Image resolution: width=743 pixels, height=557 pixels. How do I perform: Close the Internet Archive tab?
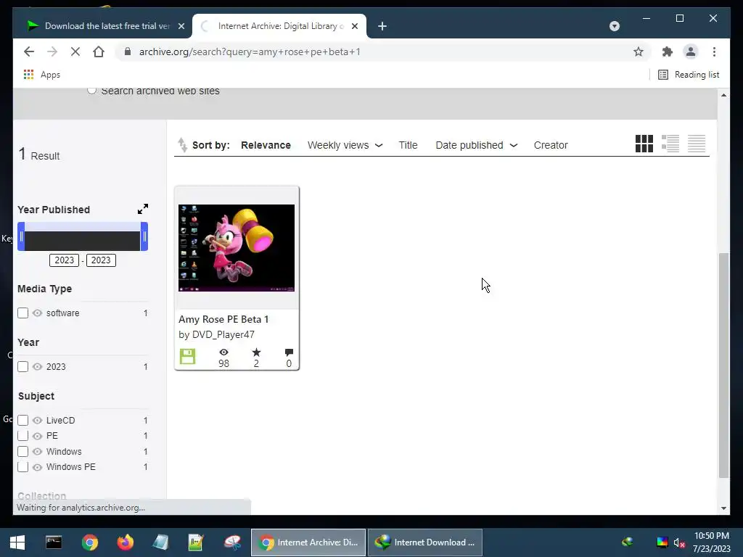click(354, 26)
